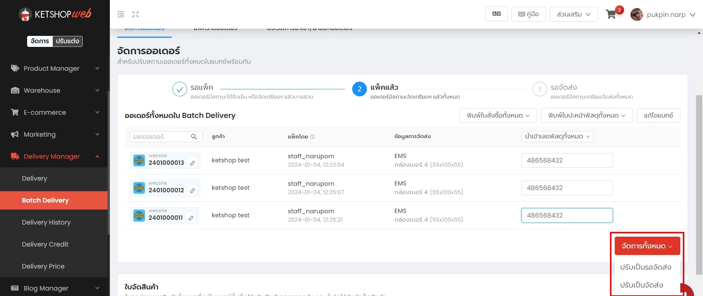Switch to จัดการ mode tab
The width and height of the screenshot is (703, 296).
pos(40,41)
